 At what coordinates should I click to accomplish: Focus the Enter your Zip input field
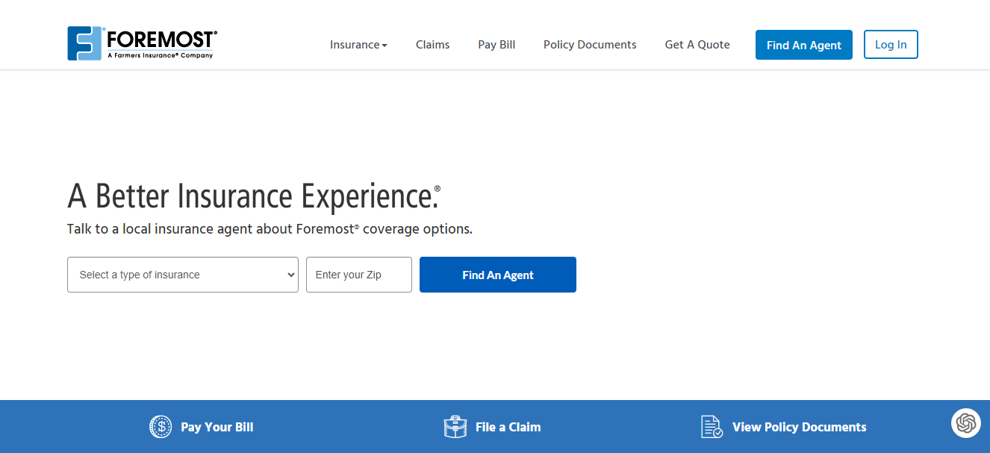359,275
